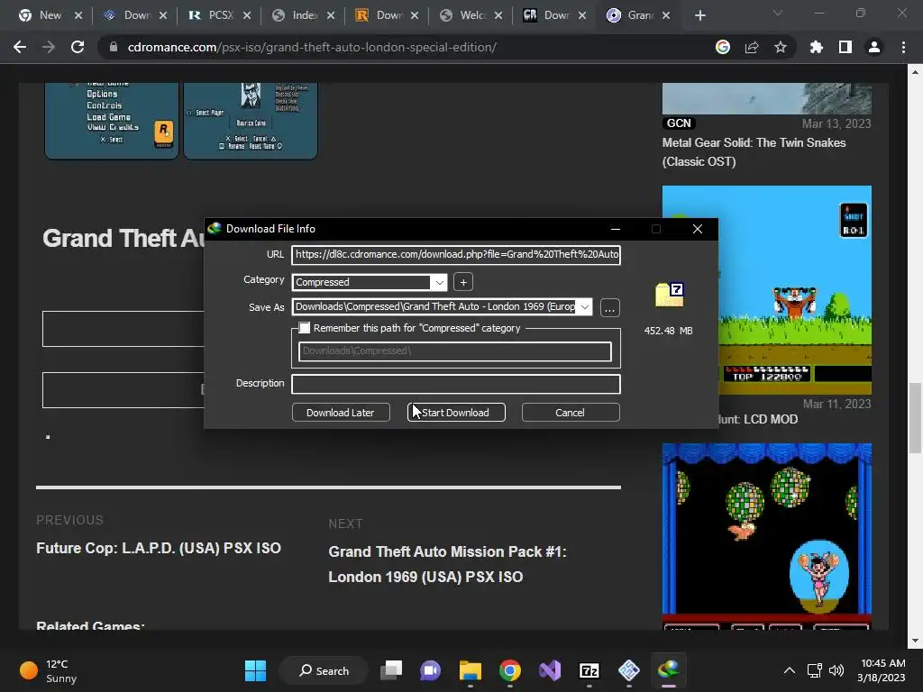Open 7-Zip from the taskbar
This screenshot has width=923, height=692.
(589, 670)
